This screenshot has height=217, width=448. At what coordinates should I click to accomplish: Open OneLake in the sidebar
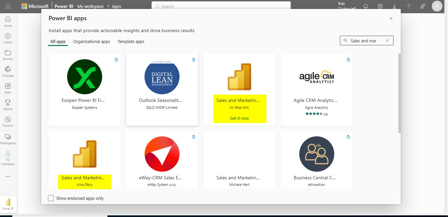pyautogui.click(x=8, y=72)
